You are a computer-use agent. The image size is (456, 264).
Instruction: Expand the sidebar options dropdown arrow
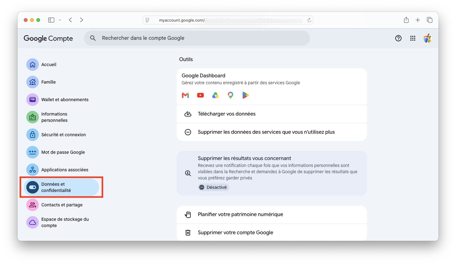(x=60, y=20)
